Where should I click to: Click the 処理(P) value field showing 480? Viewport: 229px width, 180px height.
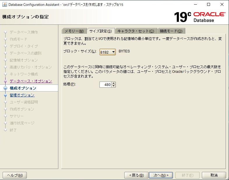[x=105, y=84]
